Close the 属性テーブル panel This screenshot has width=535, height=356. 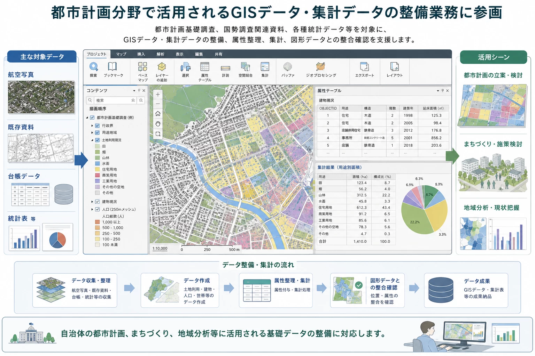448,90
